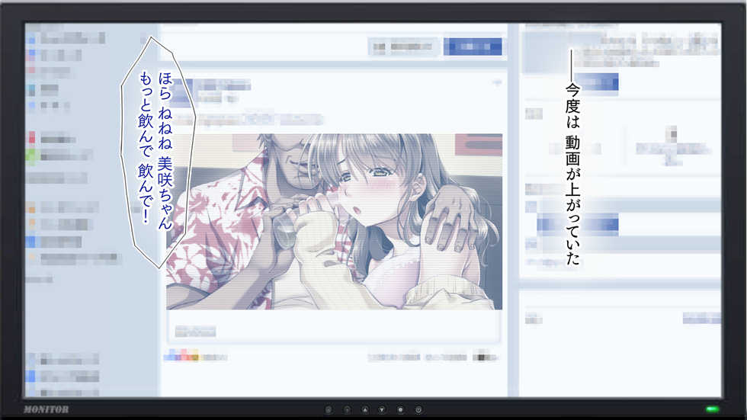Click the blue button at top of feed
This screenshot has height=420, width=747.
[x=473, y=46]
